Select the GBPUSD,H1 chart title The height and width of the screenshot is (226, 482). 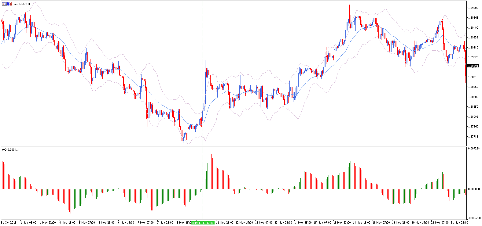[x=22, y=4]
